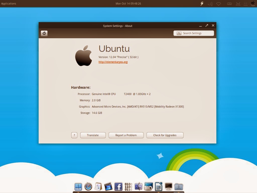Screen dimensions: 257x193
Task: Click the question mark help button
Action: point(74,135)
